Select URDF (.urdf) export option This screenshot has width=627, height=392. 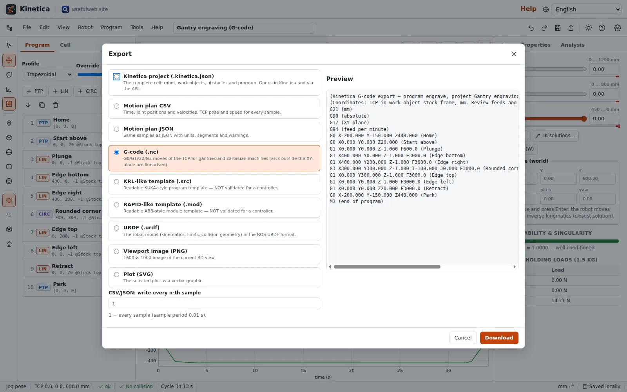[214, 231]
